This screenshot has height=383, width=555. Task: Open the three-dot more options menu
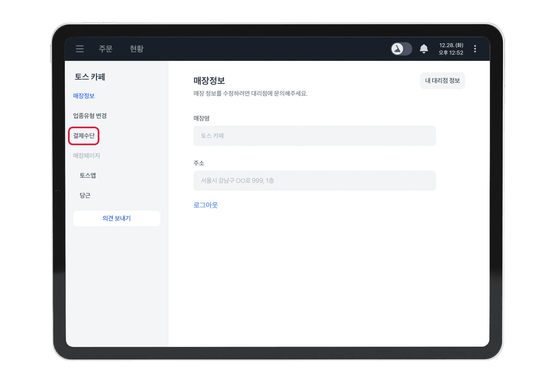[x=475, y=49]
